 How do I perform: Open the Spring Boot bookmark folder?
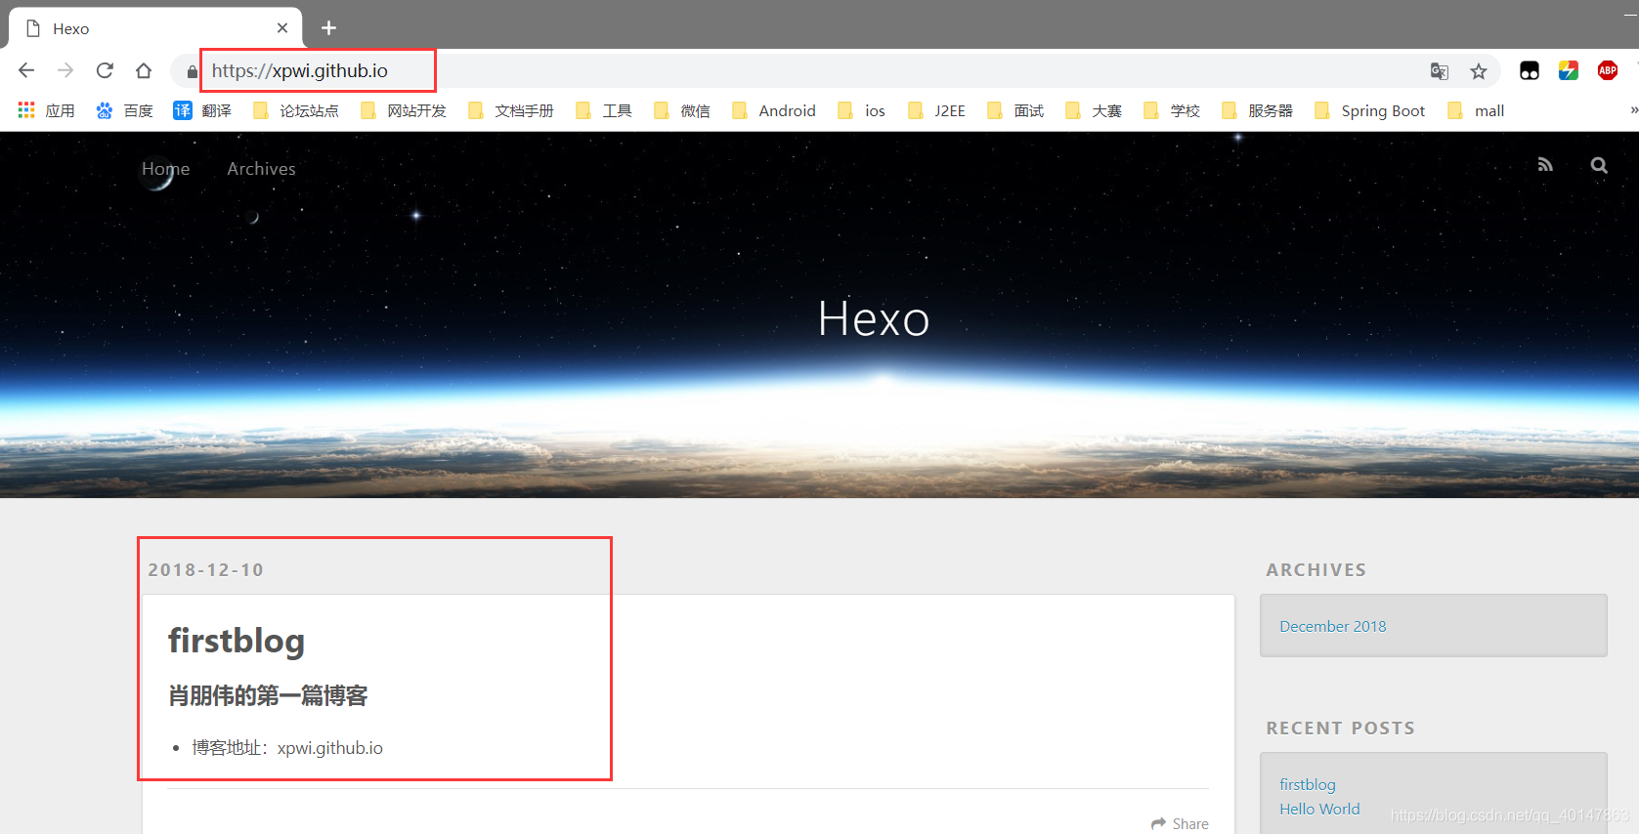[x=1369, y=110]
